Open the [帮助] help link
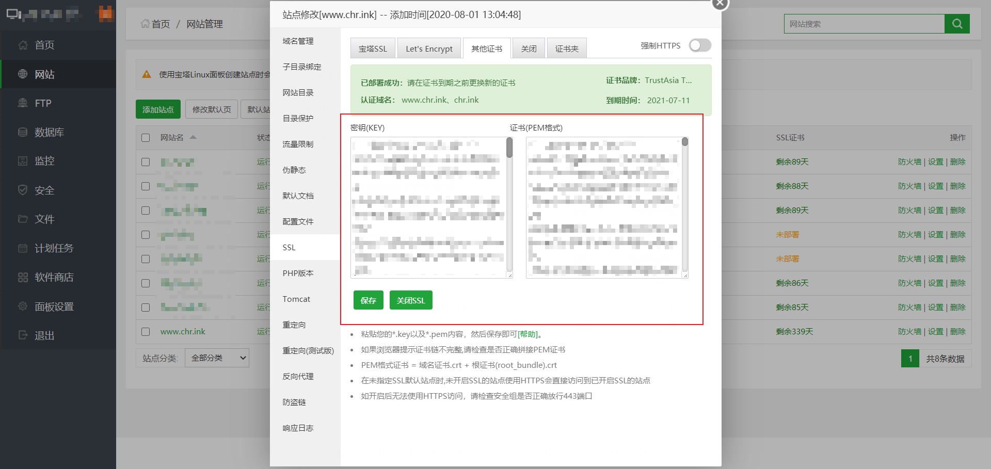Screen dimensions: 991x469 tap(528, 334)
